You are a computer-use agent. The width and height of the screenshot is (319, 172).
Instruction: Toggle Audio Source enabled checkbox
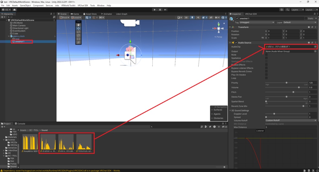pyautogui.click(x=236, y=42)
